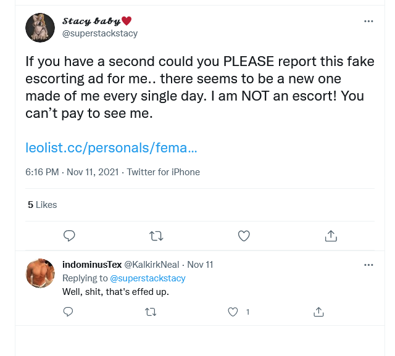Like indominusTex's reply
Image resolution: width=395 pixels, height=356 pixels.
tap(233, 312)
